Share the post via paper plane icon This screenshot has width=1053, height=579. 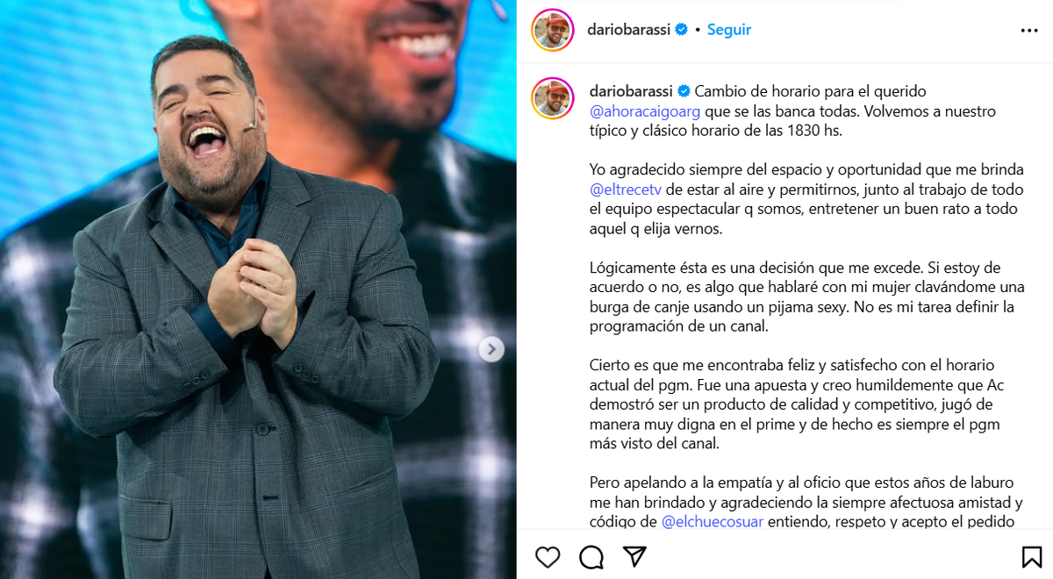click(x=634, y=557)
